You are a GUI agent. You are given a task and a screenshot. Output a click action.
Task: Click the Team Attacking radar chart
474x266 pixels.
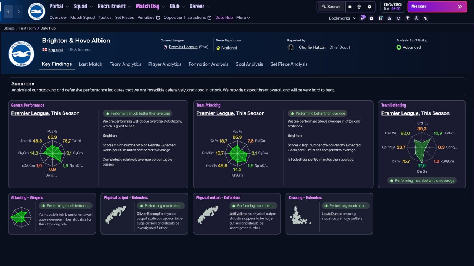click(237, 153)
